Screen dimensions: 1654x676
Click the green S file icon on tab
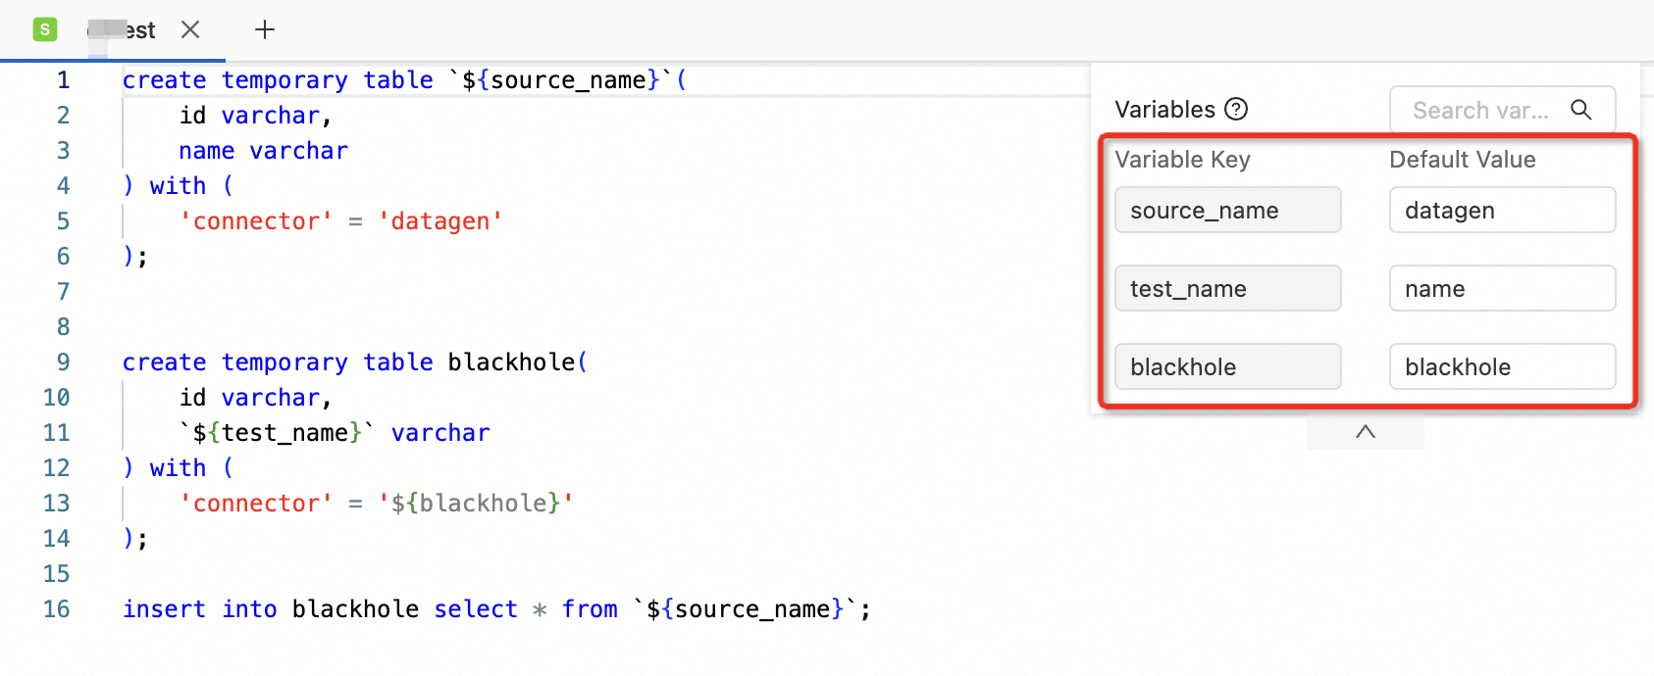pos(45,29)
